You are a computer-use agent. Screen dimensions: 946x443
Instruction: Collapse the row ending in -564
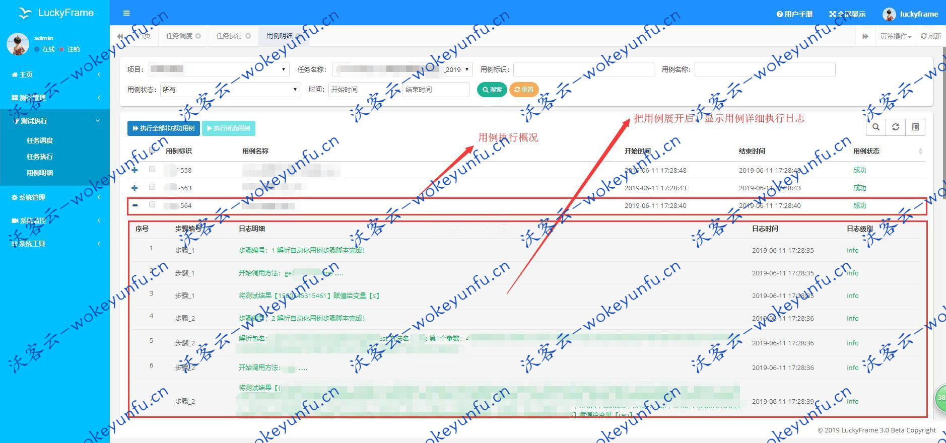pyautogui.click(x=134, y=205)
